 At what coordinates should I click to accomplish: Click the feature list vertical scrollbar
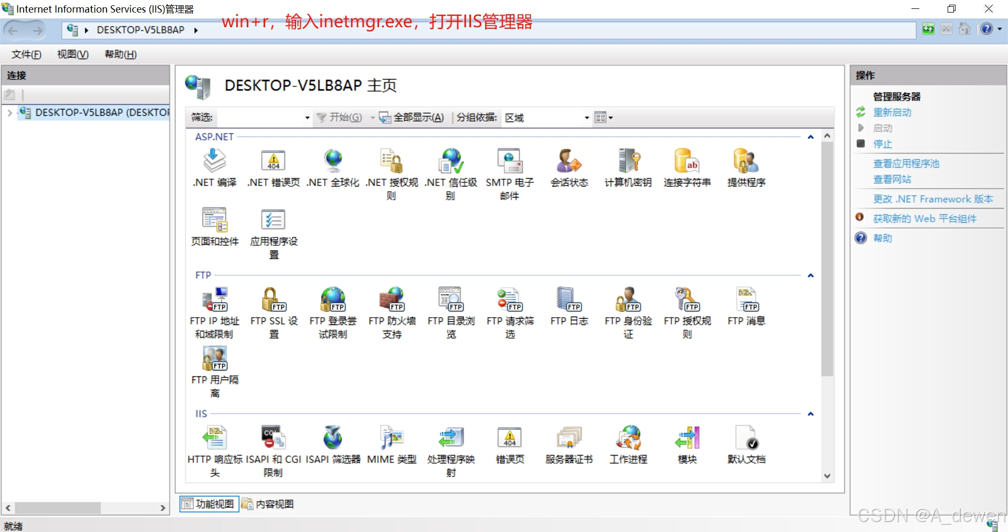pyautogui.click(x=827, y=259)
